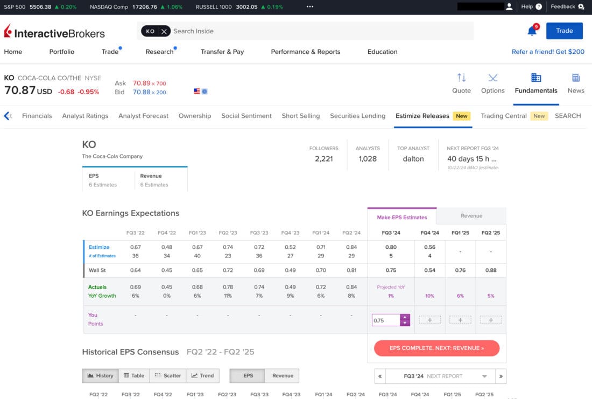Switch chart to Trend view
This screenshot has height=399, width=592.
[203, 375]
